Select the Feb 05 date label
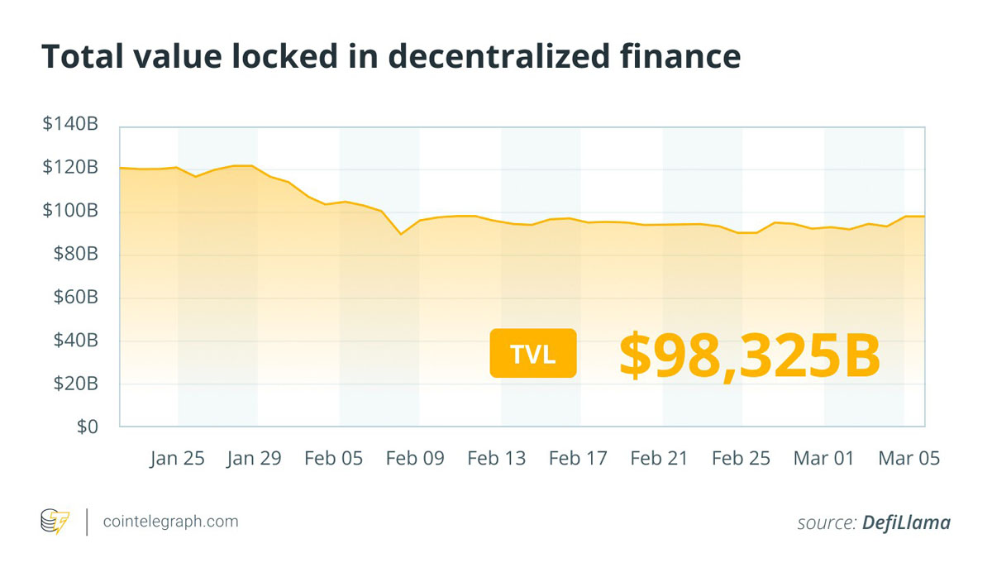Viewport: 992px width, 577px height. 333,458
